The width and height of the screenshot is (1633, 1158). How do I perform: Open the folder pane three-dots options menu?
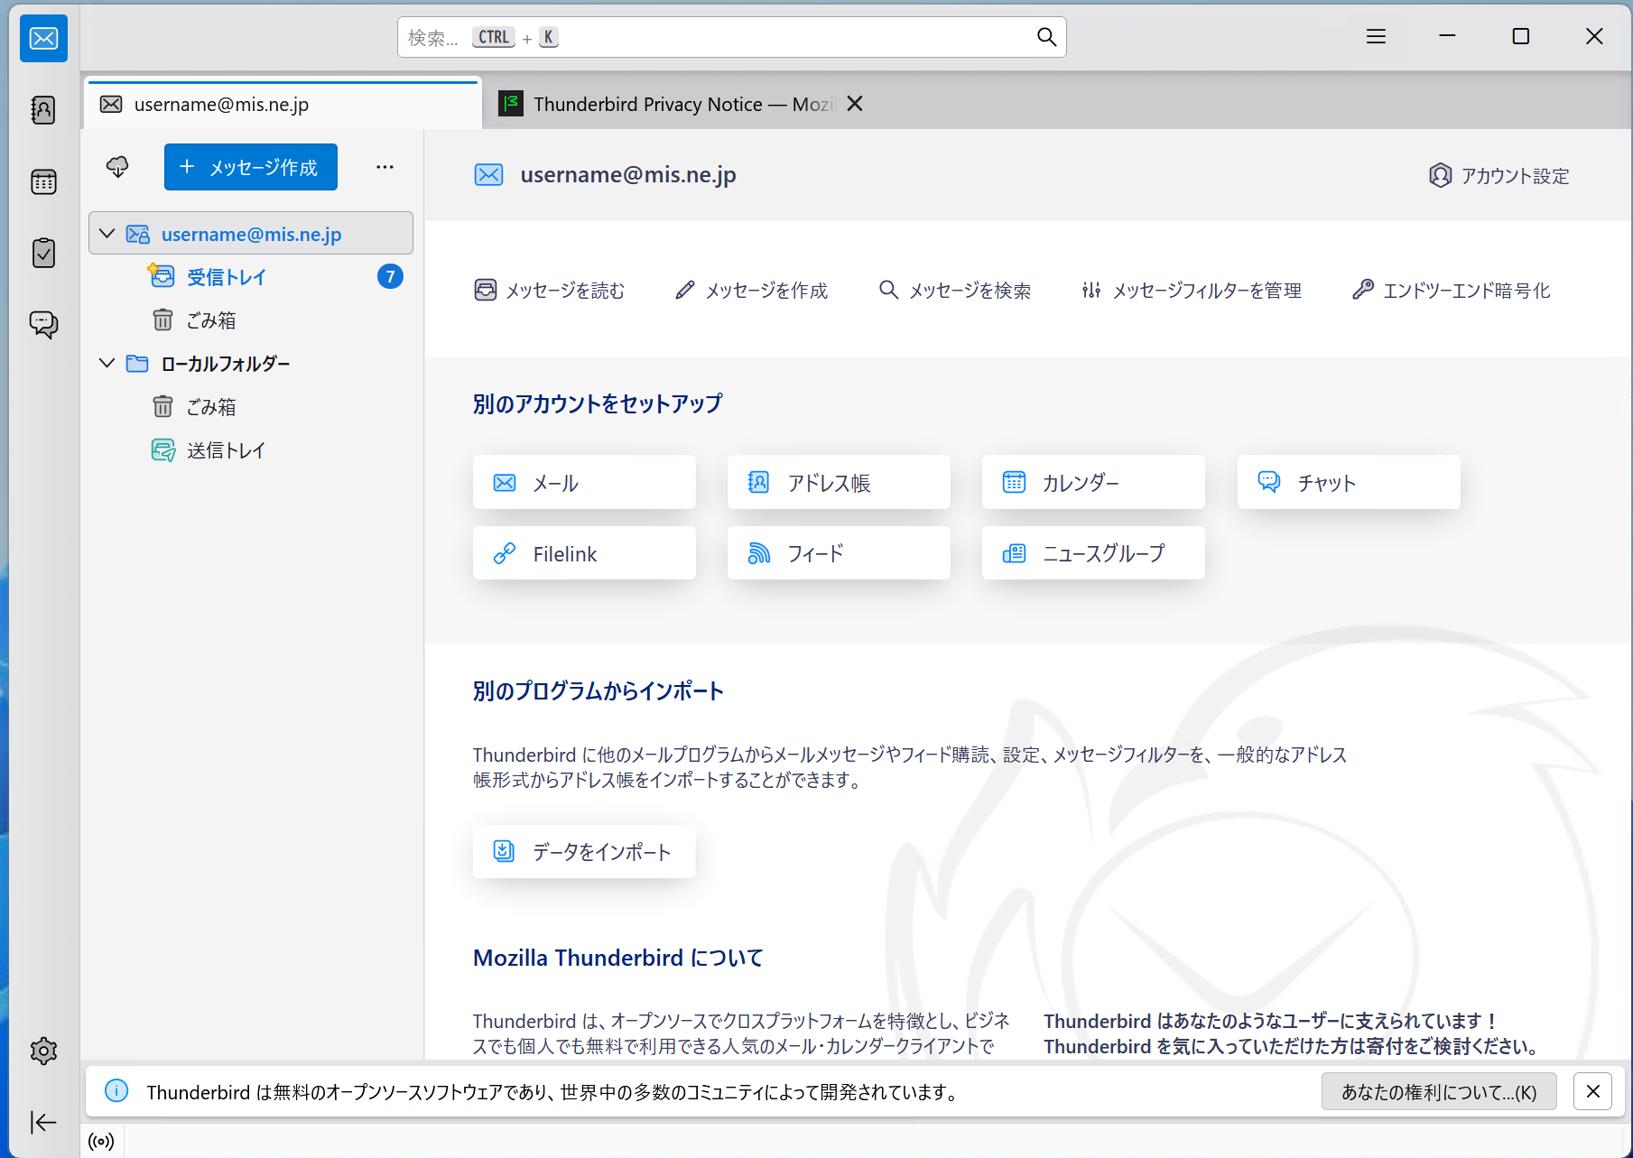(x=385, y=167)
